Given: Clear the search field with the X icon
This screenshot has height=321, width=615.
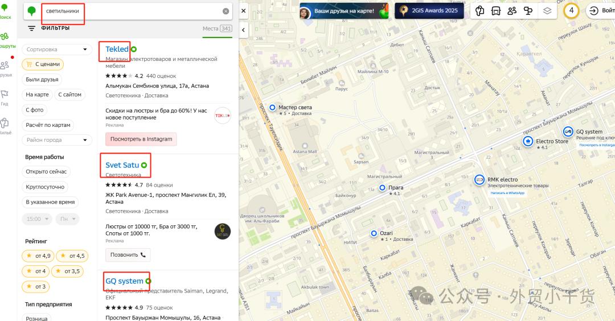Looking at the screenshot, I should click(x=225, y=11).
